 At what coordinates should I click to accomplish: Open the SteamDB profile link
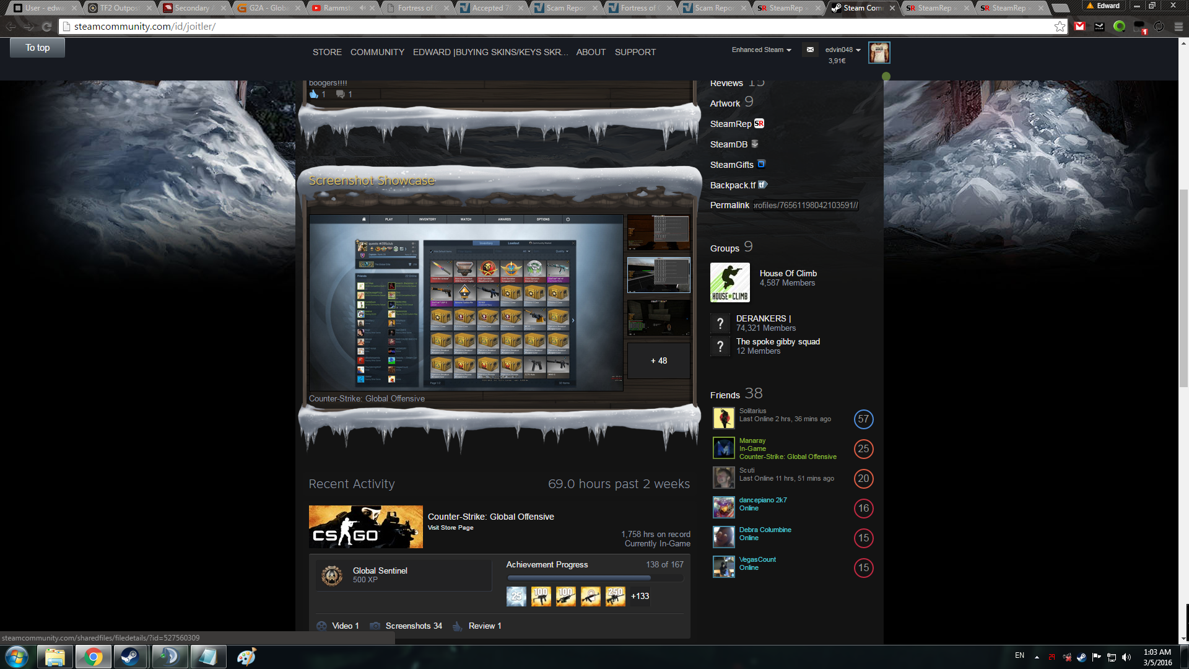729,144
